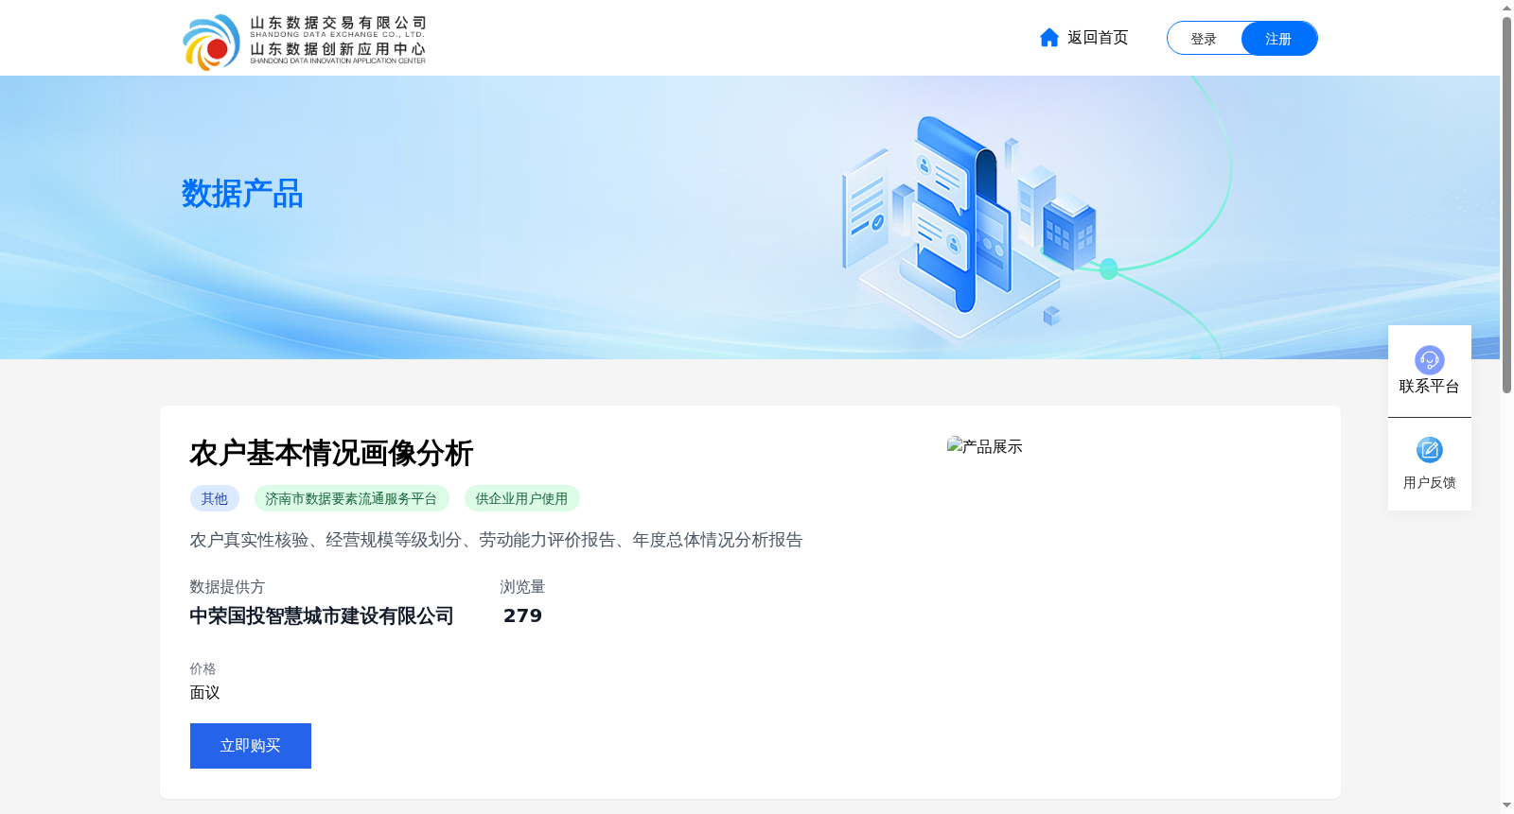Select the 供企业用户使用 tag

click(521, 498)
